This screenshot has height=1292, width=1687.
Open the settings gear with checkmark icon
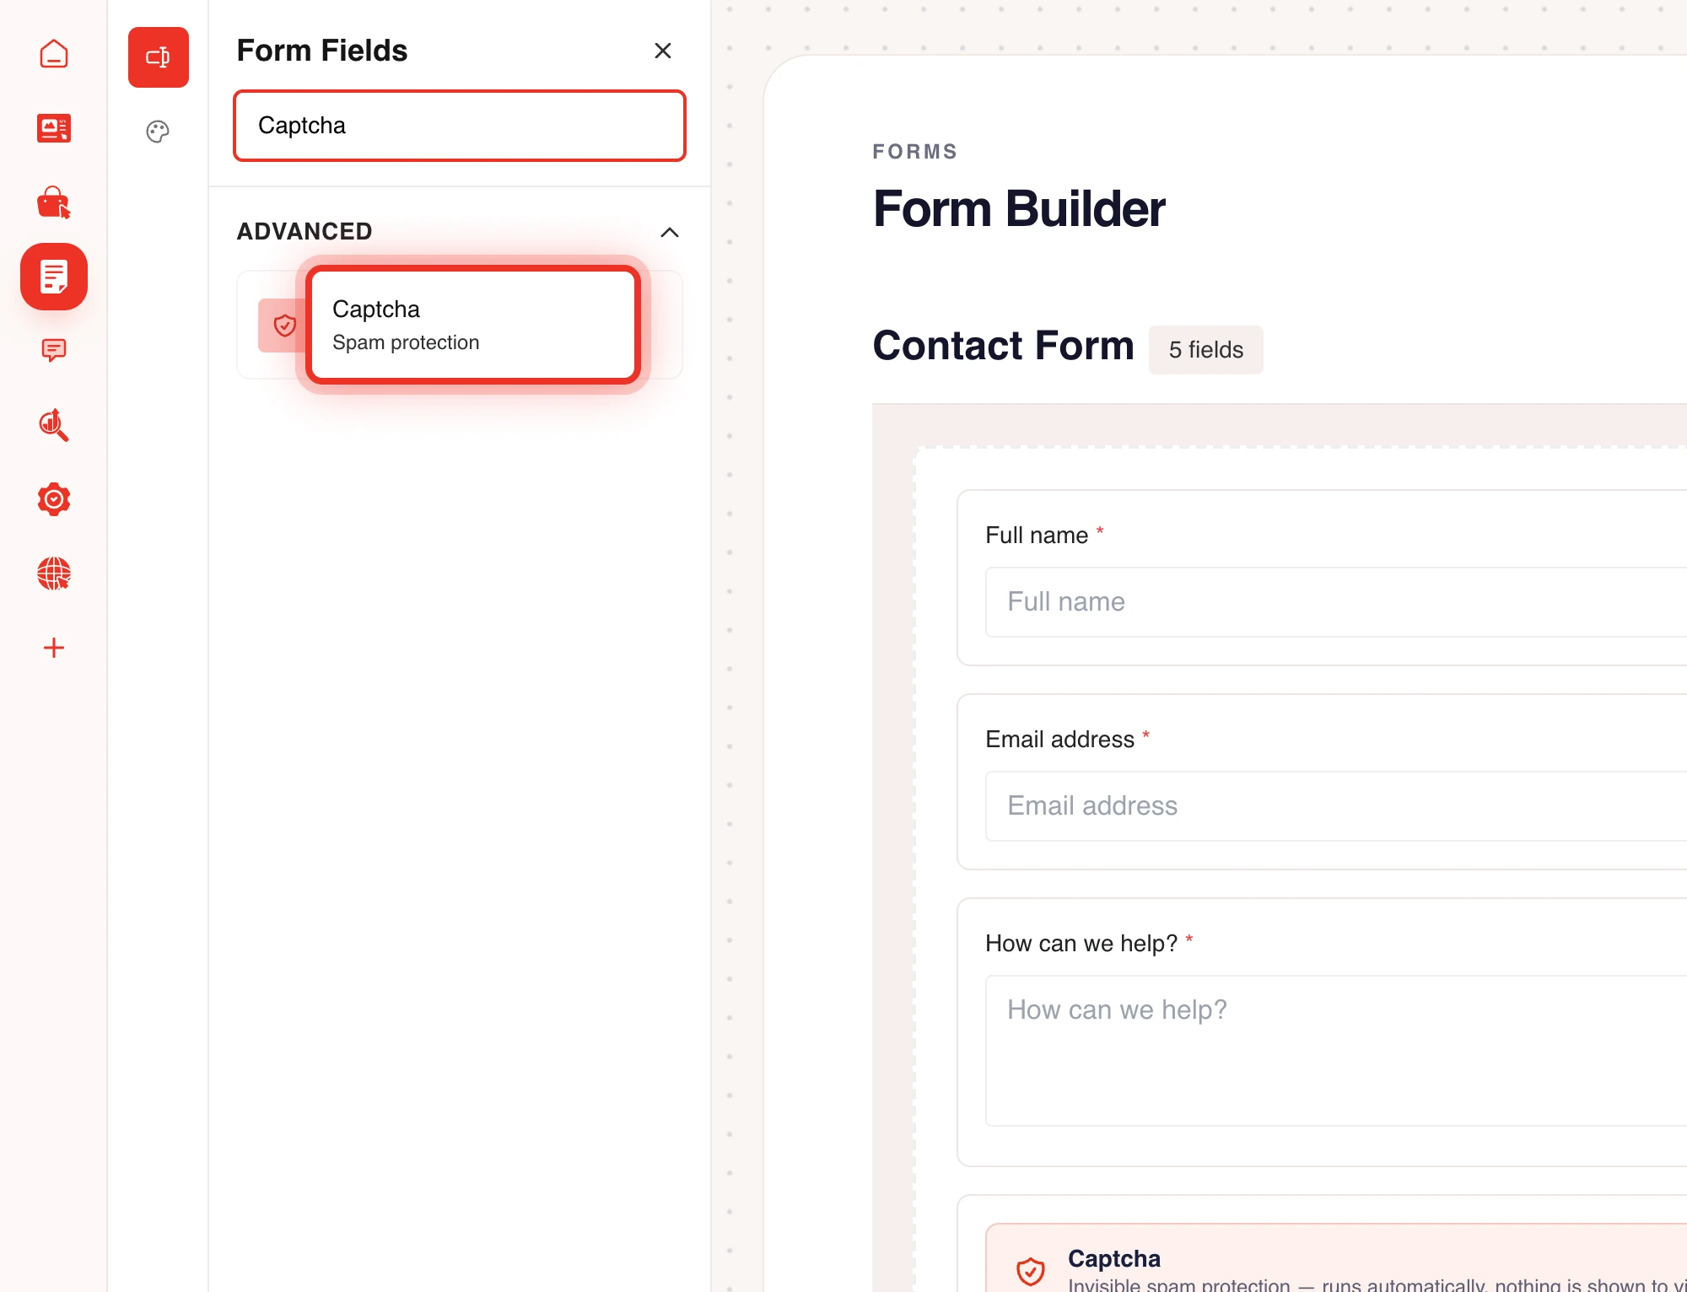click(x=54, y=499)
